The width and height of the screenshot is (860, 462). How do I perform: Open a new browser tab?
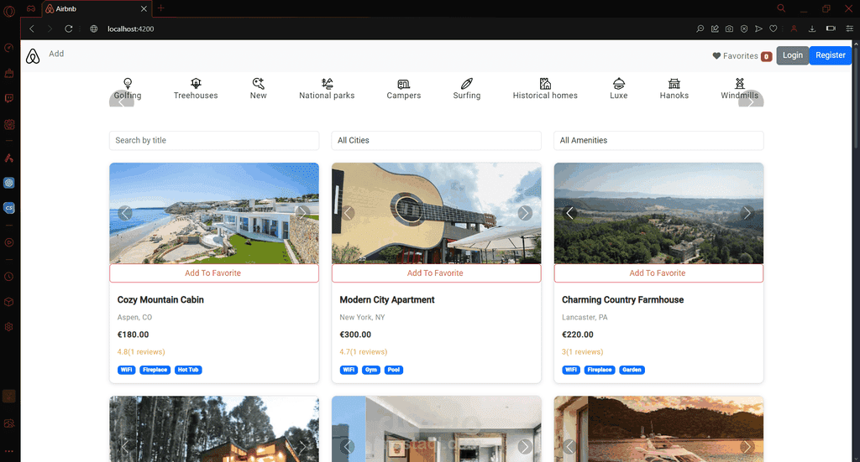coord(160,8)
